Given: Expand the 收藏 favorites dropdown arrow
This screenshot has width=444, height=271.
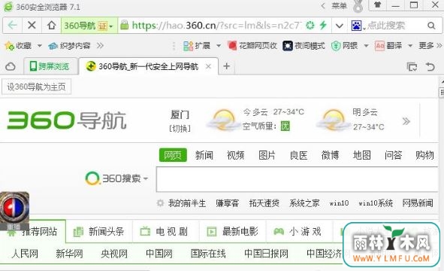Looking at the screenshot, I should click(x=40, y=46).
